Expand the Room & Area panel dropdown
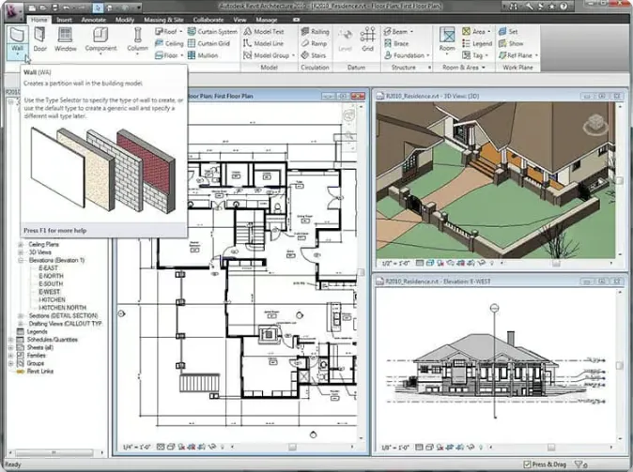Screen dimensions: 633x472 coord(484,68)
